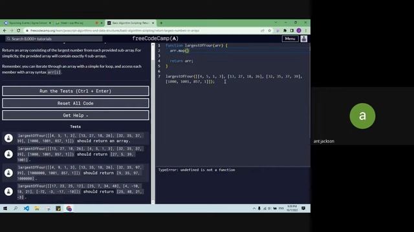Open the user profile avatar on freeCodeCamp
The image size is (414, 232).
[x=304, y=39]
